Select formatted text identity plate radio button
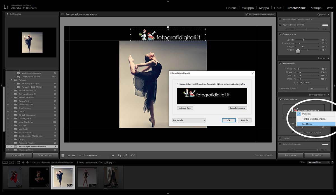Image resolution: width=336 pixels, height=195 pixels. (x=178, y=84)
